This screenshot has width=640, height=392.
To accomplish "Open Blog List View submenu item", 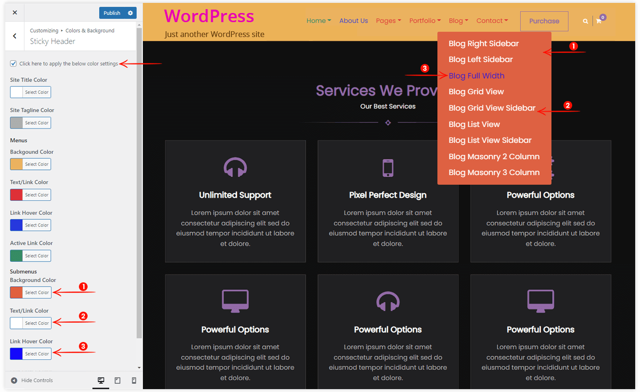I will click(x=474, y=124).
